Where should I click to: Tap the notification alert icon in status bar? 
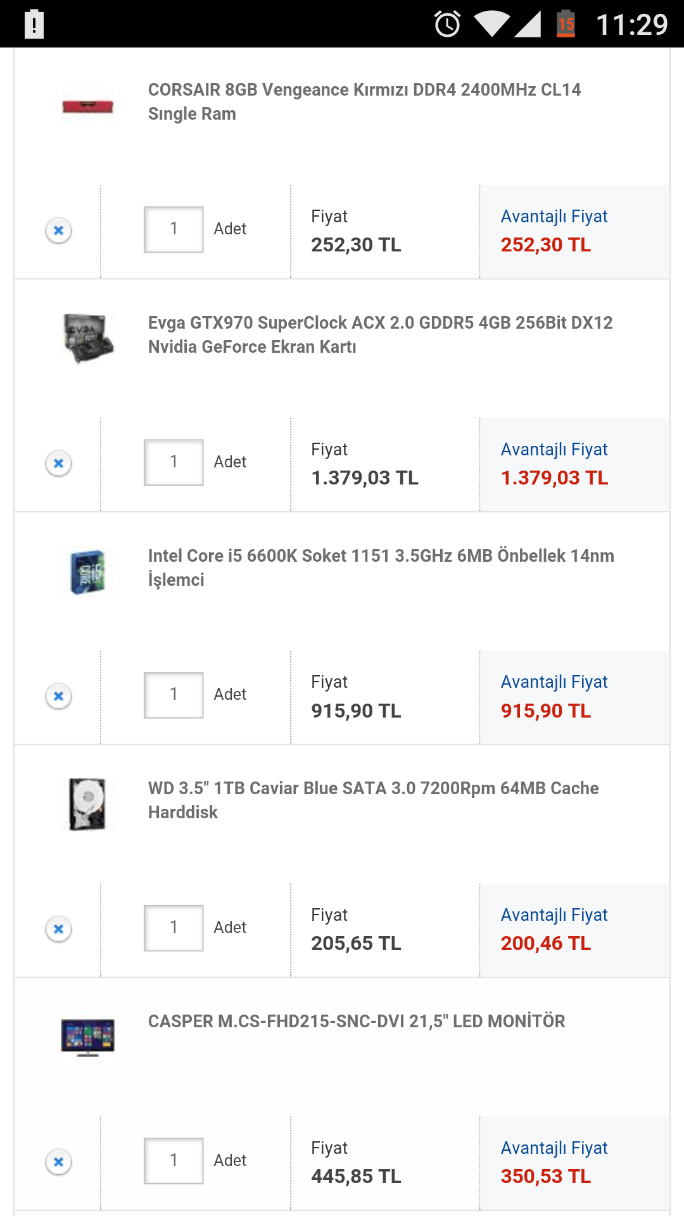(34, 24)
